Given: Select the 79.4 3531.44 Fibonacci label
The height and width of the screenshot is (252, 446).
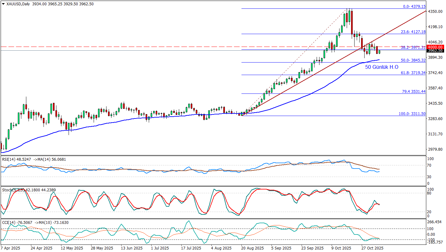Looking at the screenshot, I should (413, 92).
